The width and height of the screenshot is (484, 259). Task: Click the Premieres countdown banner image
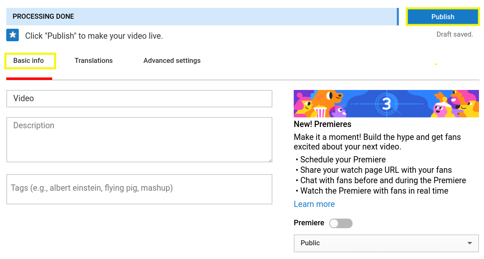point(386,103)
